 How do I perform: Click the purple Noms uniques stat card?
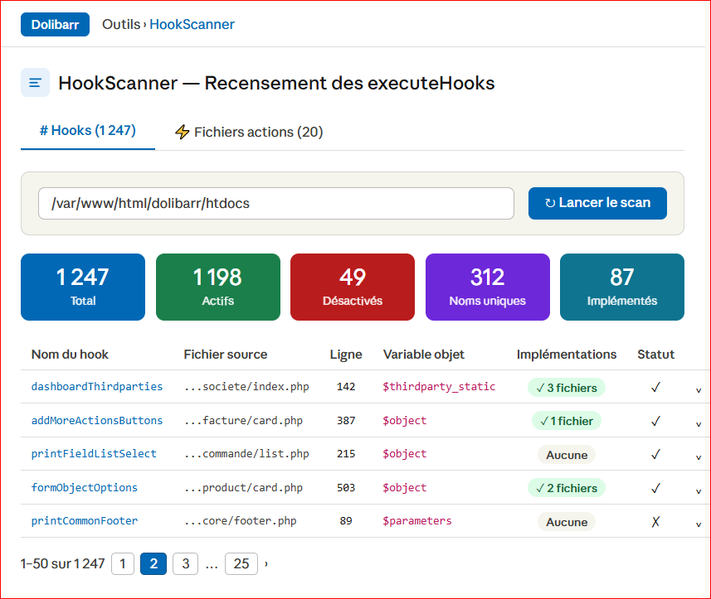487,287
